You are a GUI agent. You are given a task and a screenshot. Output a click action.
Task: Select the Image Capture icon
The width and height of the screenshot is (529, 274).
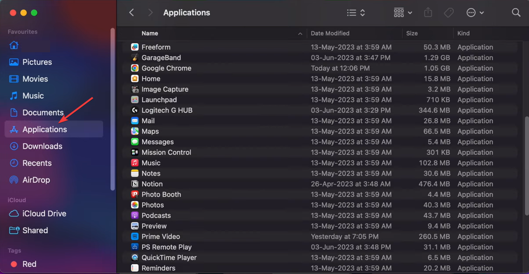[135, 89]
